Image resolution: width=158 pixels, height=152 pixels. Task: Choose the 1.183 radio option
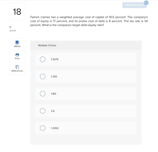pos(43,93)
